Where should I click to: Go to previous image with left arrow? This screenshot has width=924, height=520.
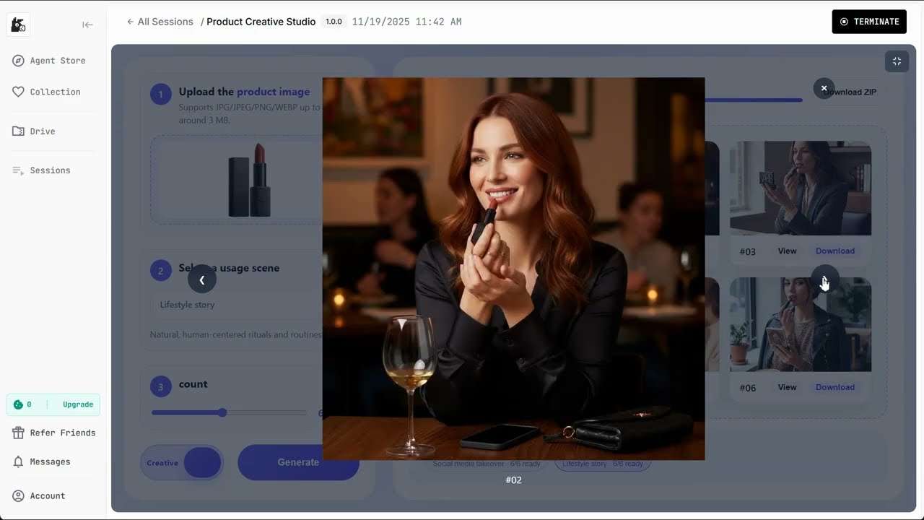[x=202, y=279]
